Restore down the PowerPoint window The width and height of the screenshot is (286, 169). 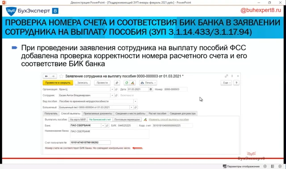coord(269,2)
